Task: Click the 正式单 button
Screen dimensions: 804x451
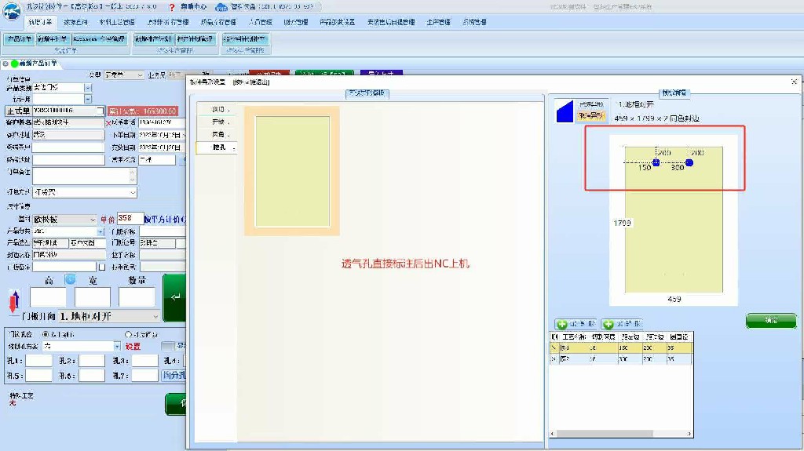Action: coord(18,111)
